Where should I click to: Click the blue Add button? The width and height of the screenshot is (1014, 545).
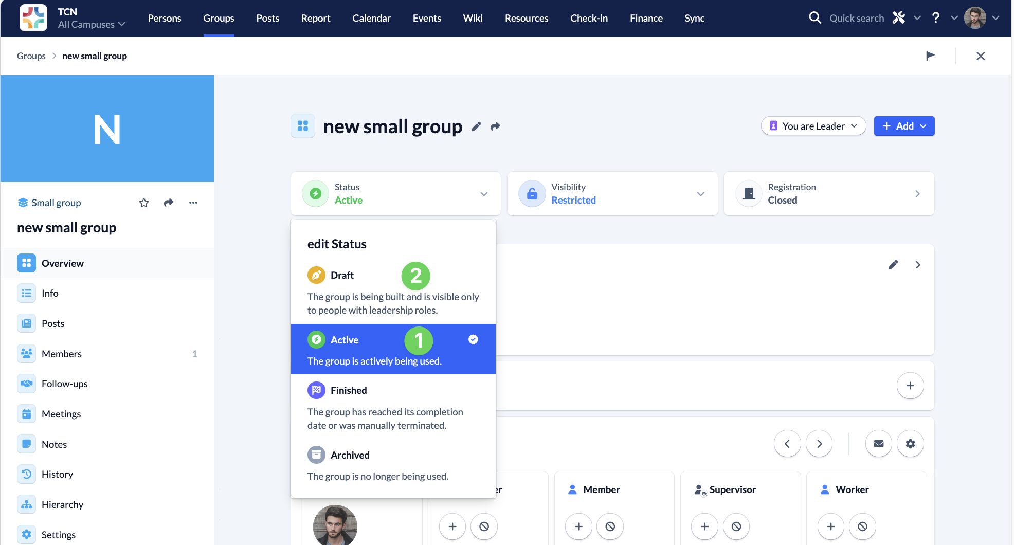(904, 126)
